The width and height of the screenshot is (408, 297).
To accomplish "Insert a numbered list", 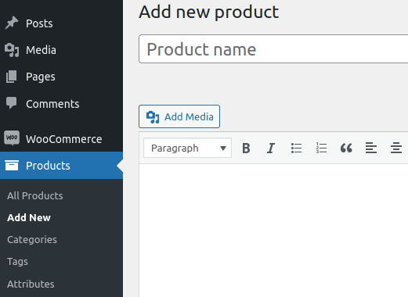I will [321, 148].
